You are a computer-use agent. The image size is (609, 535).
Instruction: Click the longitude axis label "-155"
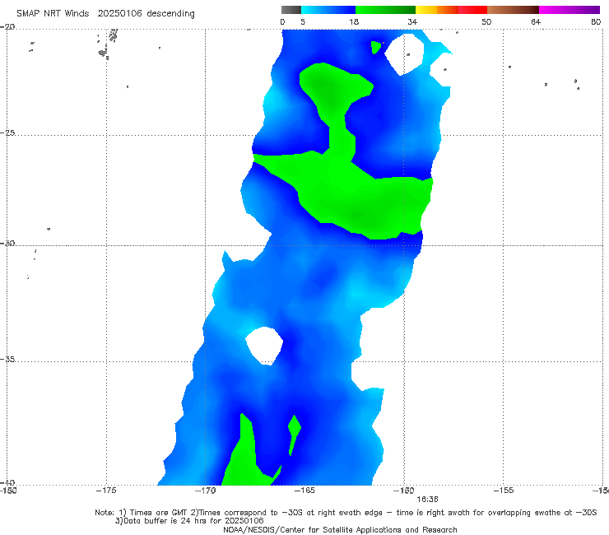coord(504,491)
